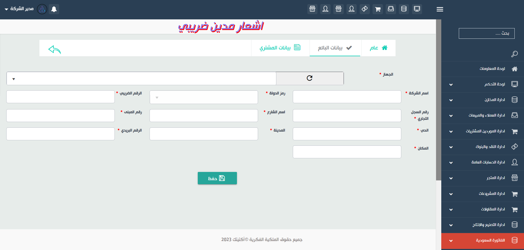Screen dimensions: 524x250
Task: Click the store icon between the two user icons
Action: (x=339, y=9)
